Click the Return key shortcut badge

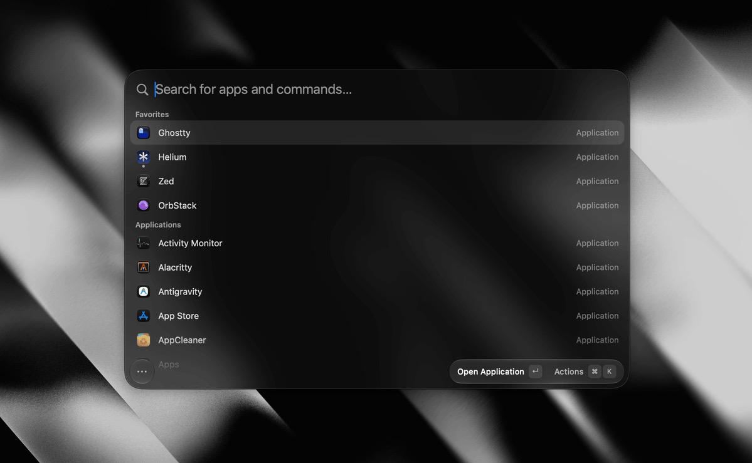(x=535, y=372)
